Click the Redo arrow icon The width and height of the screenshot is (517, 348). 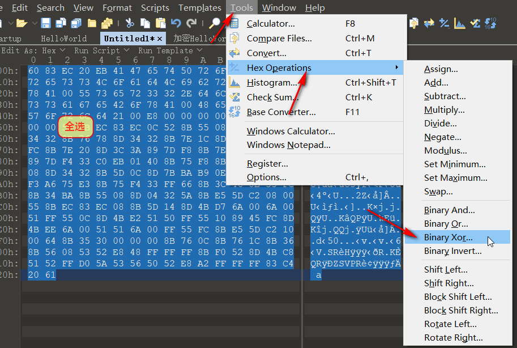(191, 23)
